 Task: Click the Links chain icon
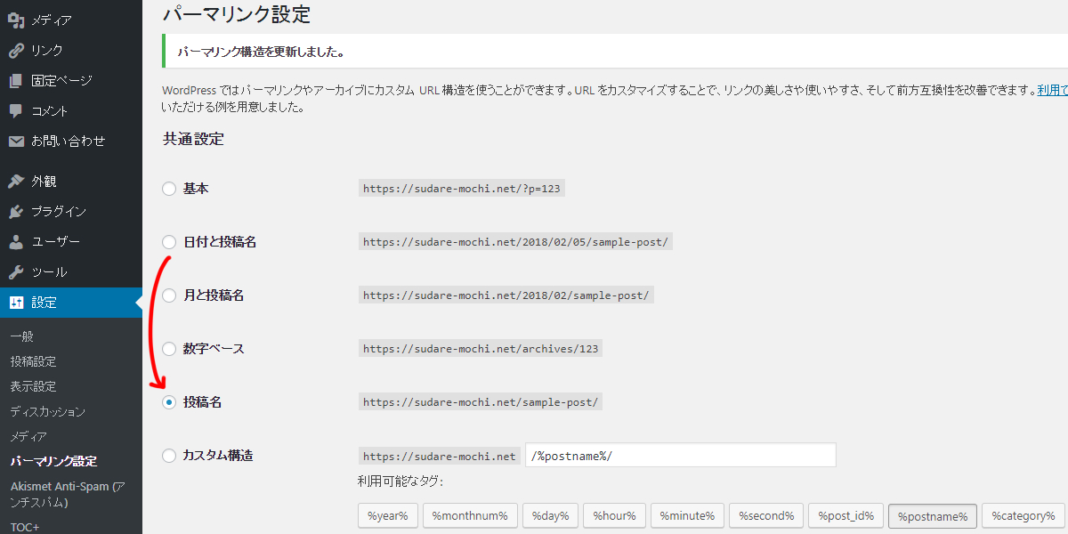pos(16,51)
